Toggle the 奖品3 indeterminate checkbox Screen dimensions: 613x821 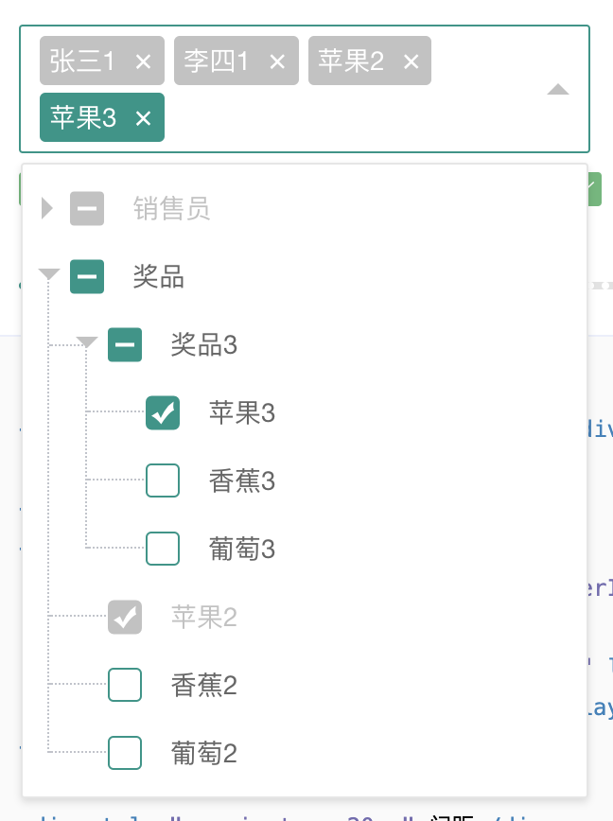click(125, 344)
